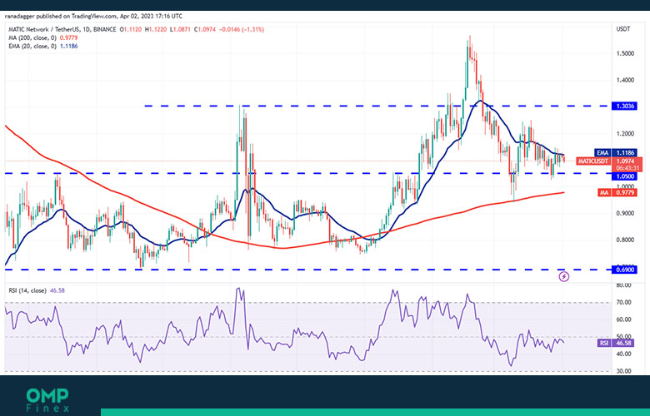
Task: Click the OMP Finex logo
Action: (47, 400)
